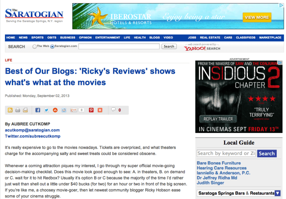Share via the StumbleUpon icon
This screenshot has width=286, height=199.
tap(55, 110)
